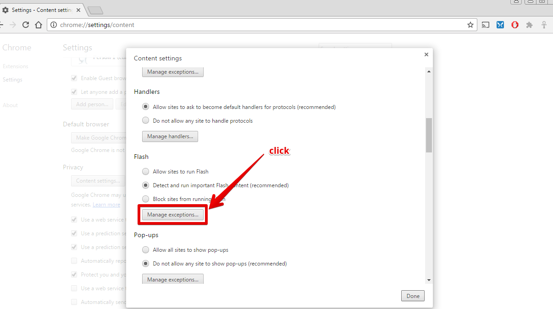View site info icon in address bar
Image resolution: width=553 pixels, height=309 pixels.
point(54,25)
